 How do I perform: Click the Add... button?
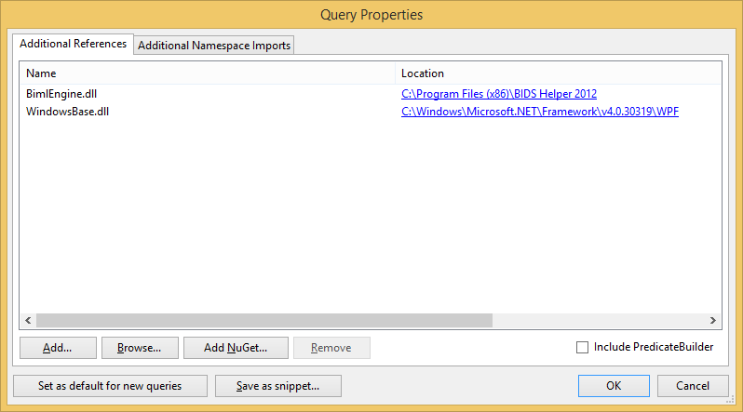(x=57, y=348)
